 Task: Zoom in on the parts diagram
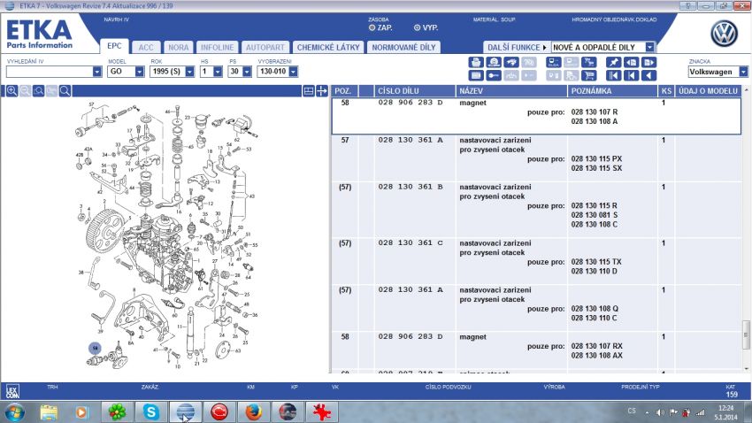pyautogui.click(x=12, y=90)
